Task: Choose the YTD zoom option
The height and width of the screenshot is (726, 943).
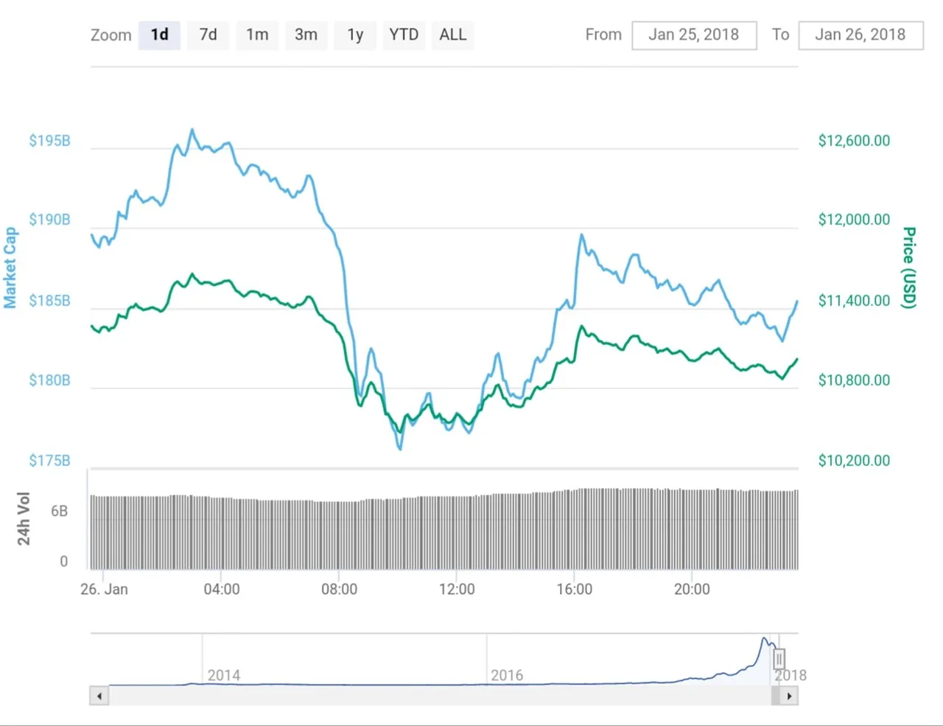Action: [404, 35]
